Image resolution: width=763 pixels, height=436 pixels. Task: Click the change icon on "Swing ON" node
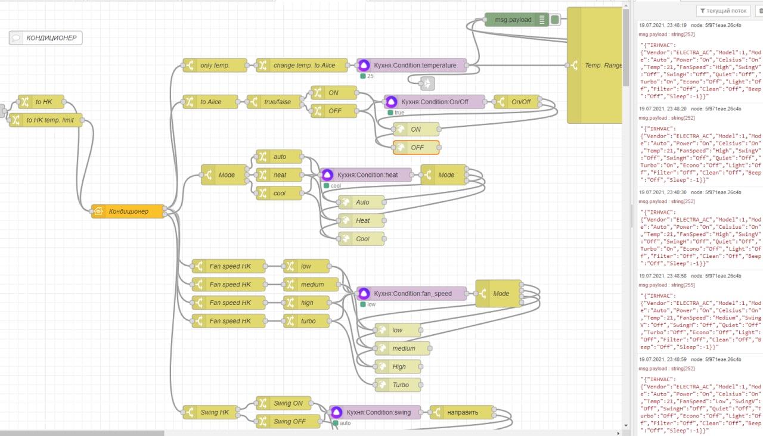point(262,403)
